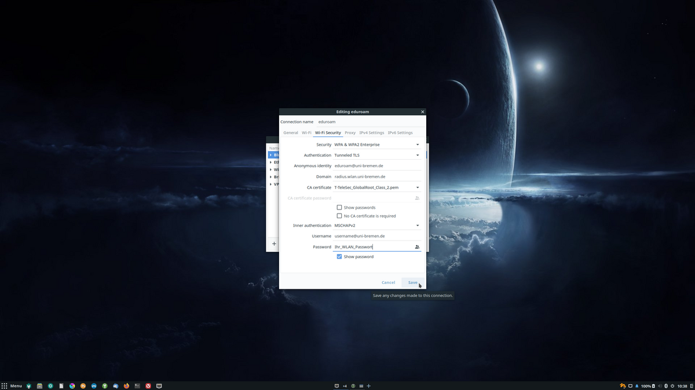This screenshot has width=695, height=390.
Task: Click the password storage icon in Password field
Action: pos(417,247)
